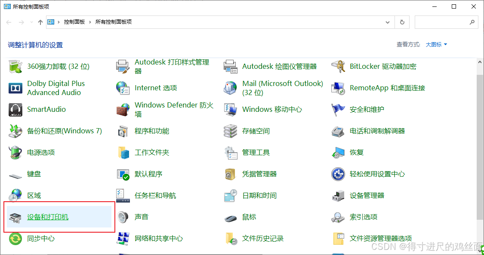Open the 声音 (Sound) settings

coord(140,217)
